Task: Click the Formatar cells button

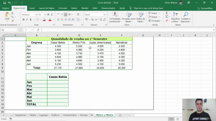Action: coord(155,21)
